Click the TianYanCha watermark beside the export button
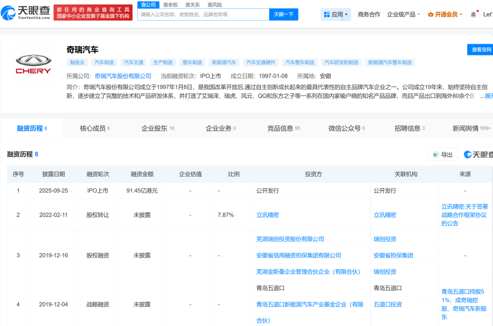This screenshot has height=326, width=493. pos(478,154)
